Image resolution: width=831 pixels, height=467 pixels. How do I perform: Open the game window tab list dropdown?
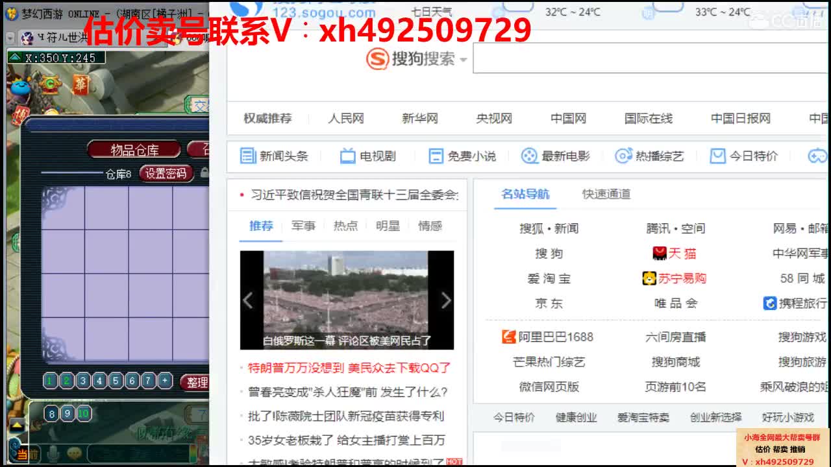click(x=10, y=38)
